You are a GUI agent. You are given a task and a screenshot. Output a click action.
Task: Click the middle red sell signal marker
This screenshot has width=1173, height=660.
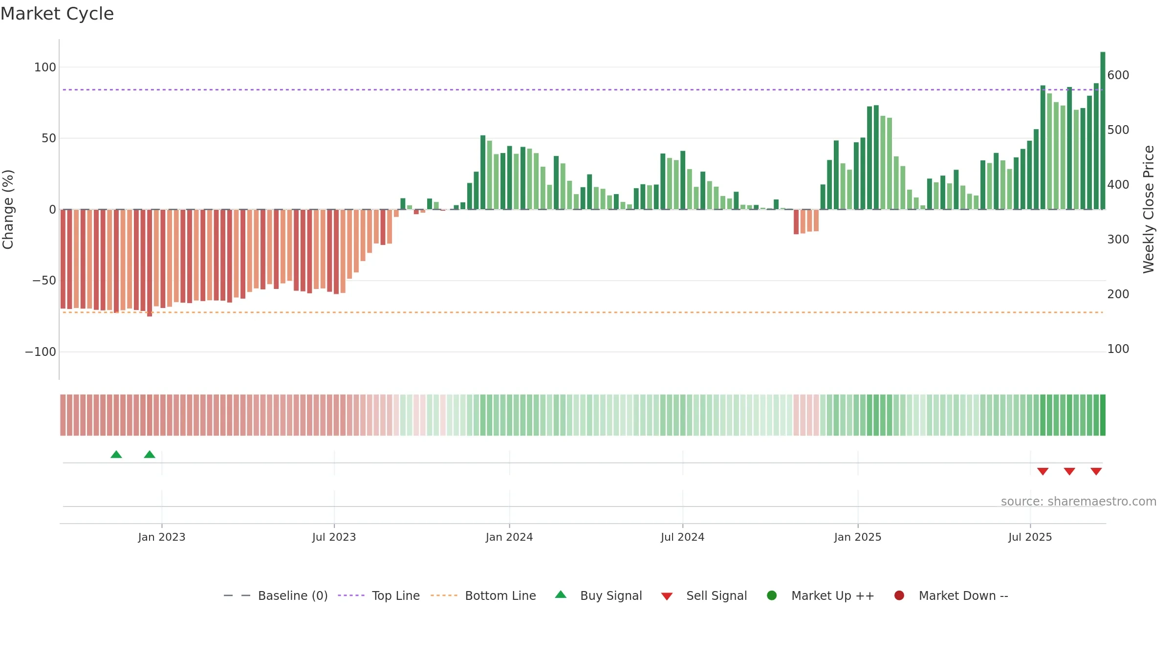click(1069, 471)
